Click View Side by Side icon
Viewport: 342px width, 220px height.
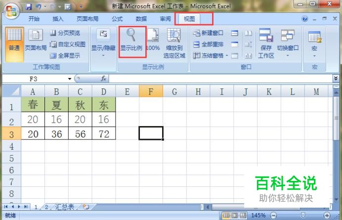[x=248, y=33]
